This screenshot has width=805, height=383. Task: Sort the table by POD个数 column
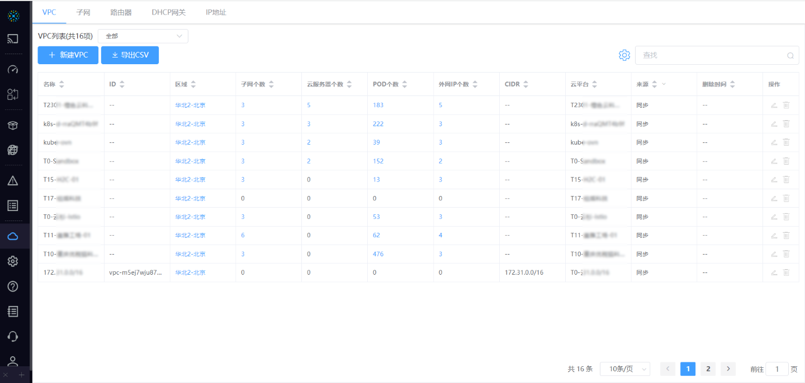pos(405,84)
